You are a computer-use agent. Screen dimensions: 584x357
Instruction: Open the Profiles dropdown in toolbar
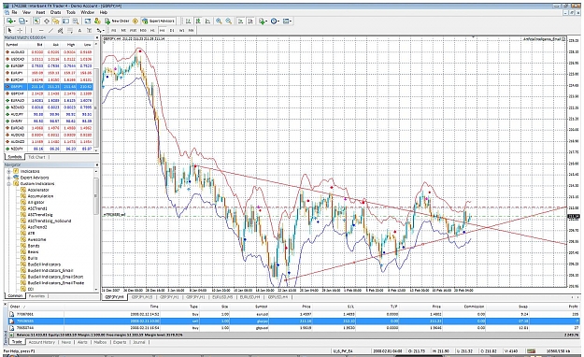23,21
